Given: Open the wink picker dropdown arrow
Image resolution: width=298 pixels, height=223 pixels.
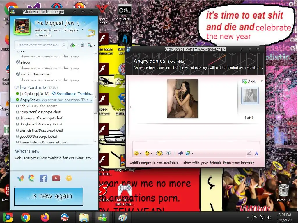Looking at the screenshot, I should [152, 153].
